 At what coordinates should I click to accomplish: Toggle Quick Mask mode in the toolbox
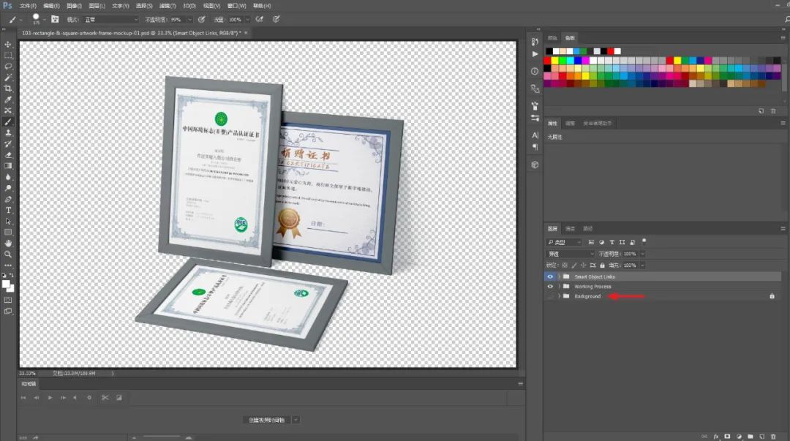[x=8, y=300]
